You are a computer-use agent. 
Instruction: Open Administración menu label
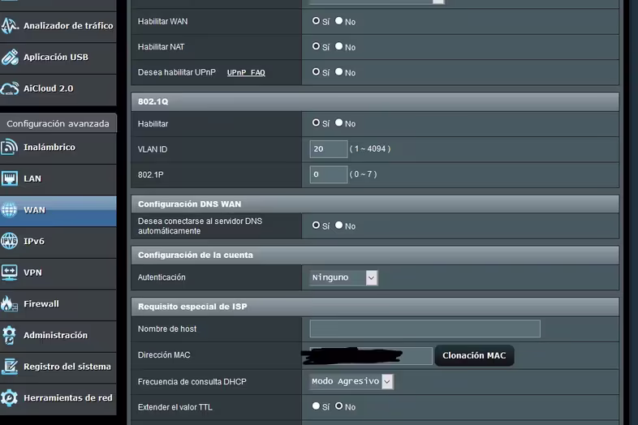[55, 335]
